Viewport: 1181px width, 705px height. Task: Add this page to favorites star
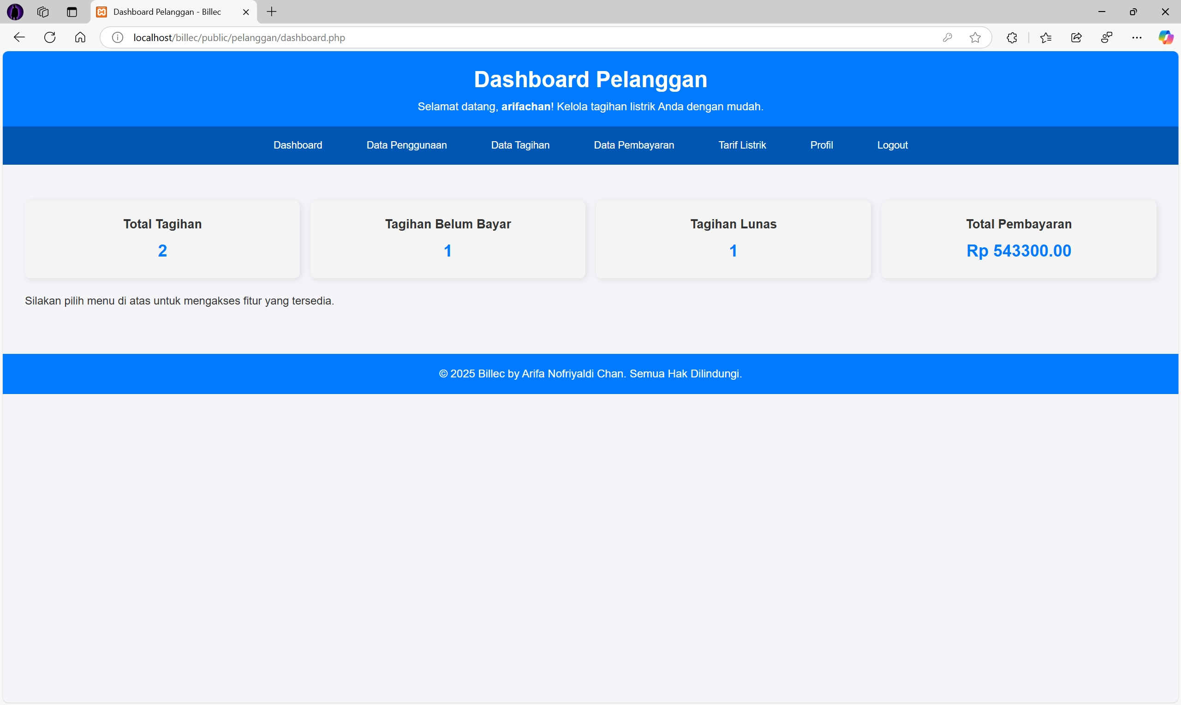(975, 37)
